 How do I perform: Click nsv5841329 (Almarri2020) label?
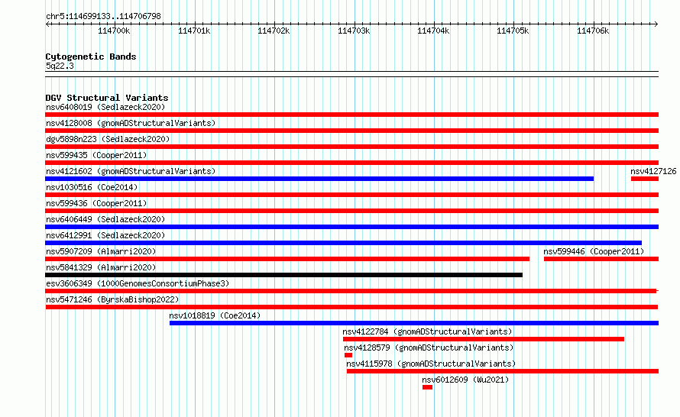click(x=101, y=267)
